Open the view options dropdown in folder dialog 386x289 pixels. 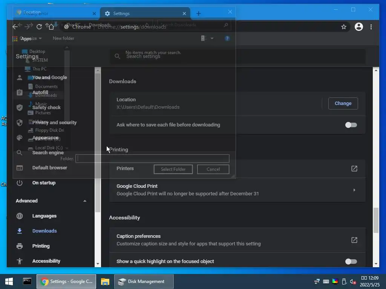coord(212,38)
